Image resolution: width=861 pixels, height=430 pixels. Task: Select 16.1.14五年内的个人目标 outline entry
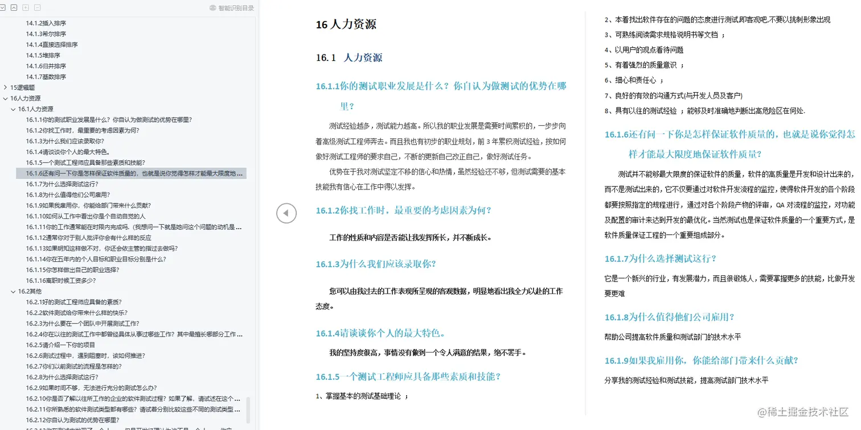pyautogui.click(x=106, y=259)
